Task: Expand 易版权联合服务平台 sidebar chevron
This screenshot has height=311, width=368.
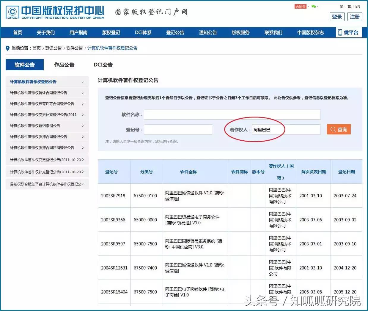Action: coord(83,184)
